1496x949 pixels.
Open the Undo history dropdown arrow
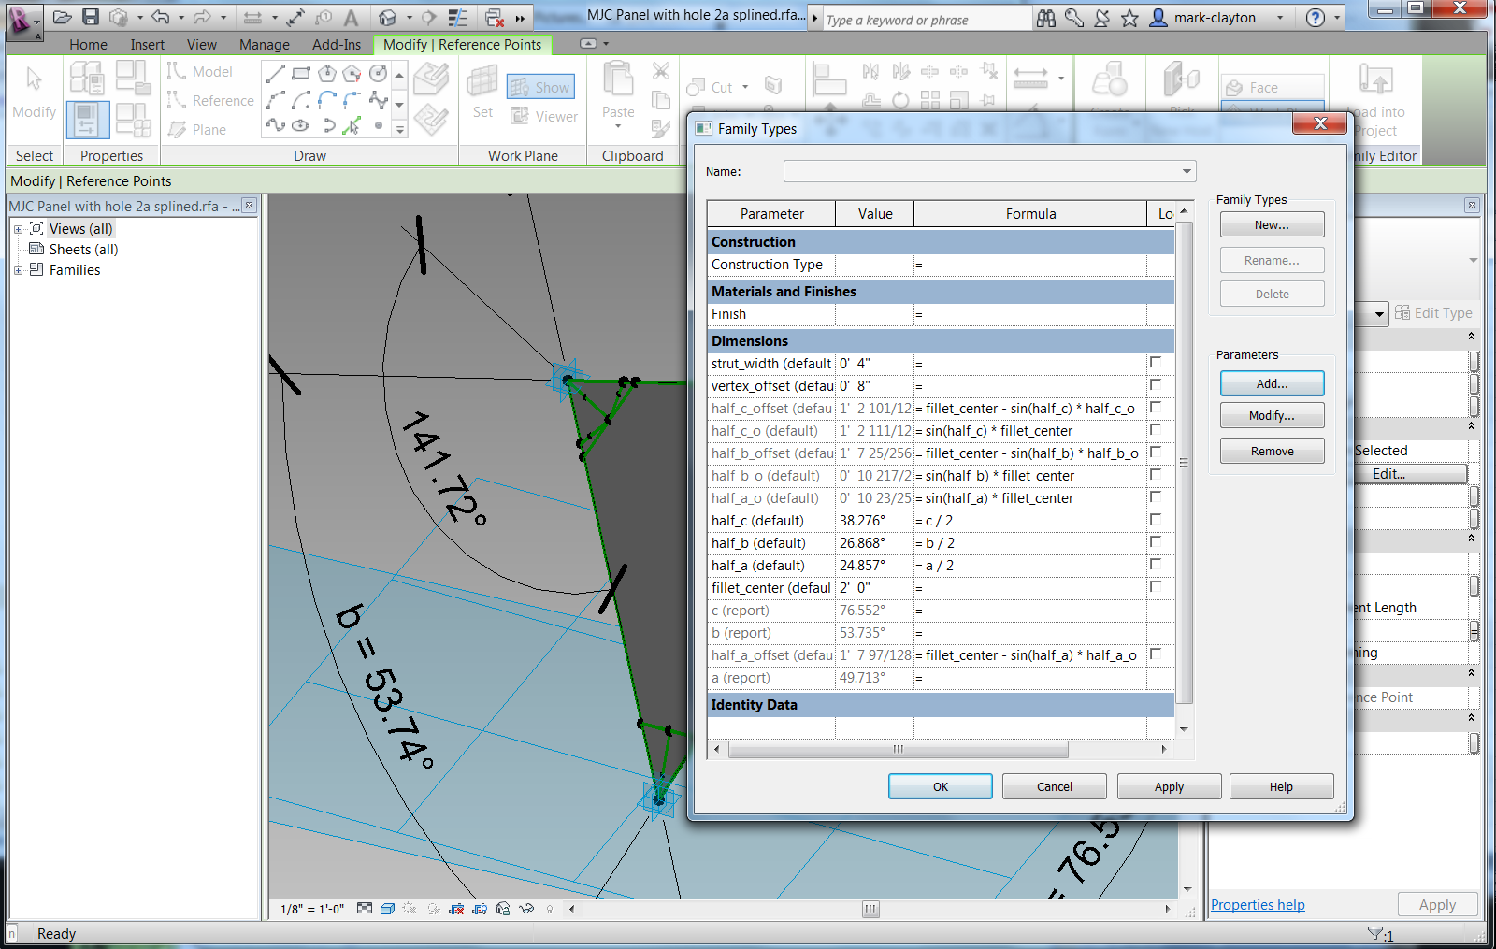pyautogui.click(x=180, y=17)
